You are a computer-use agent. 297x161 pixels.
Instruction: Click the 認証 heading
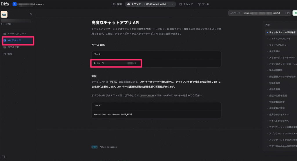(x=94, y=76)
